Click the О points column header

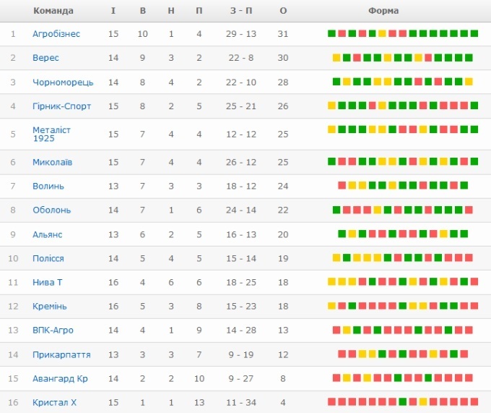[282, 11]
